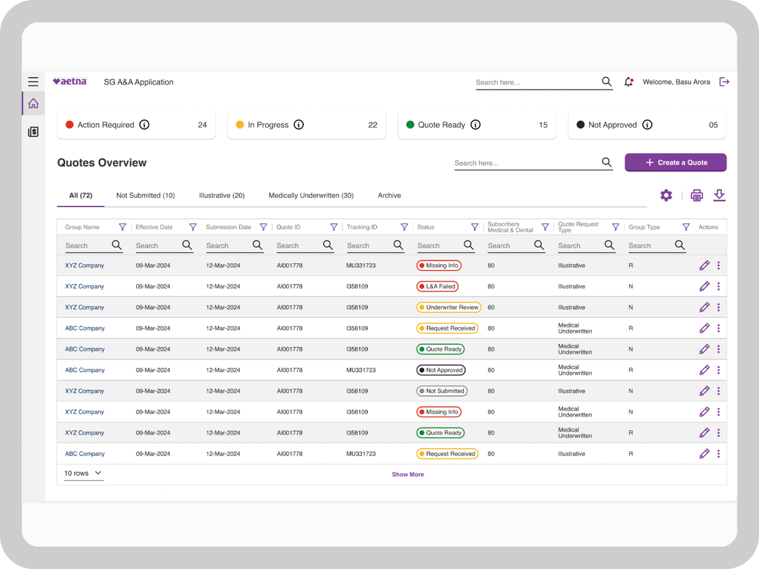Click the logout icon beside Basu Arora

(x=724, y=82)
